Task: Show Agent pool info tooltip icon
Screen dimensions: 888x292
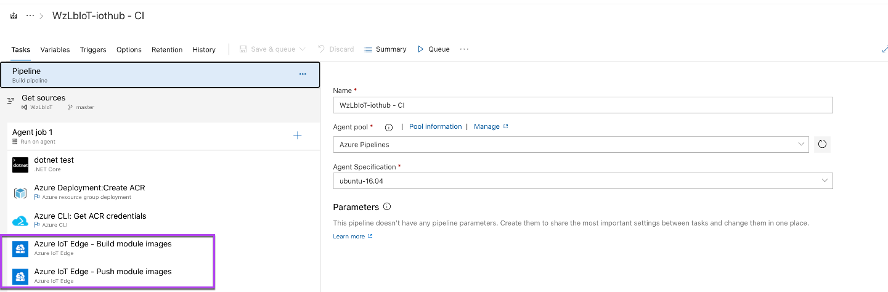Action: (389, 128)
